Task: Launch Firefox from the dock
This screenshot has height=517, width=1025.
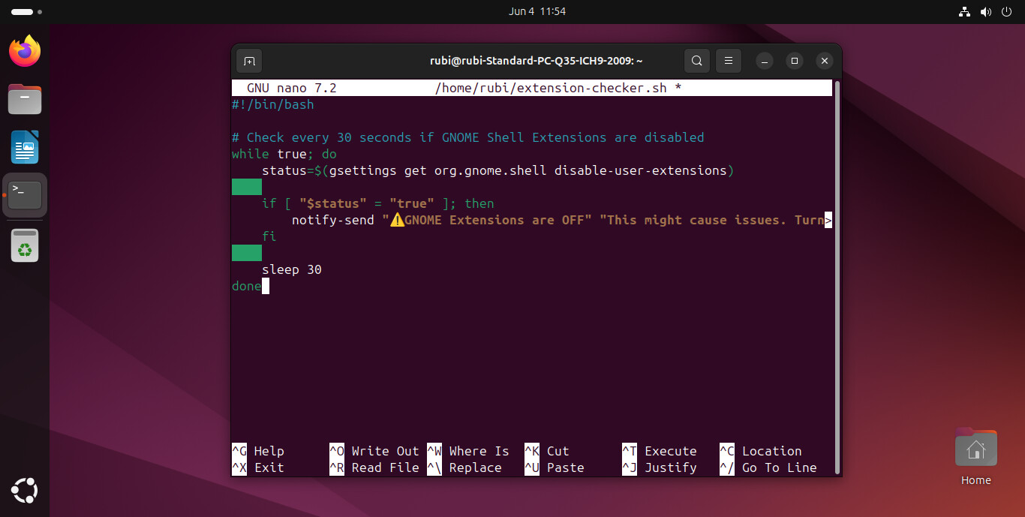Action: point(25,51)
